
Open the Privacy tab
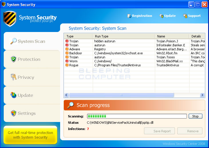coord(32,77)
